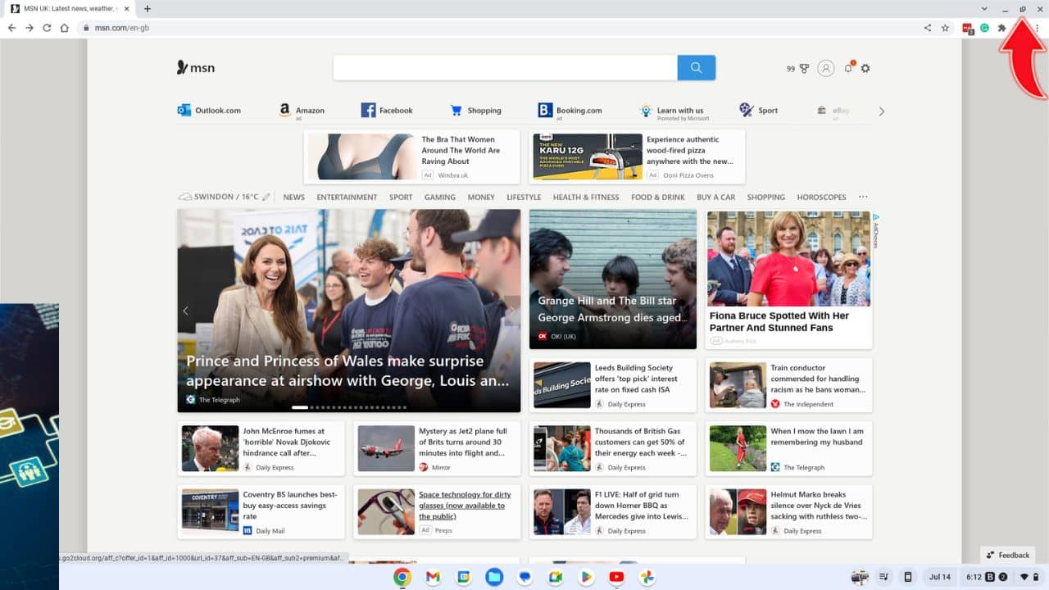Open the Facebook shortcut
Viewport: 1049px width, 590px height.
coord(387,111)
